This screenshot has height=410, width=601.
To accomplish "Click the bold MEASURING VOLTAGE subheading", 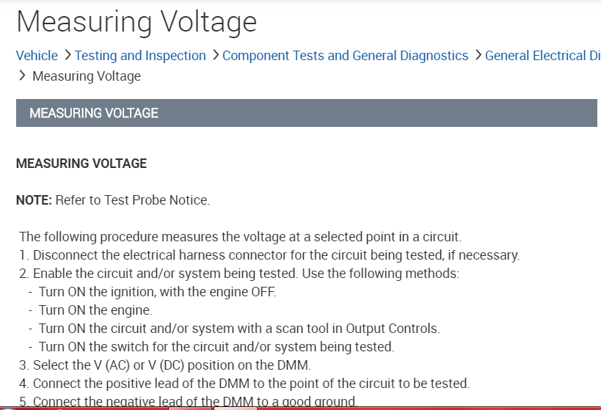I will 81,164.
